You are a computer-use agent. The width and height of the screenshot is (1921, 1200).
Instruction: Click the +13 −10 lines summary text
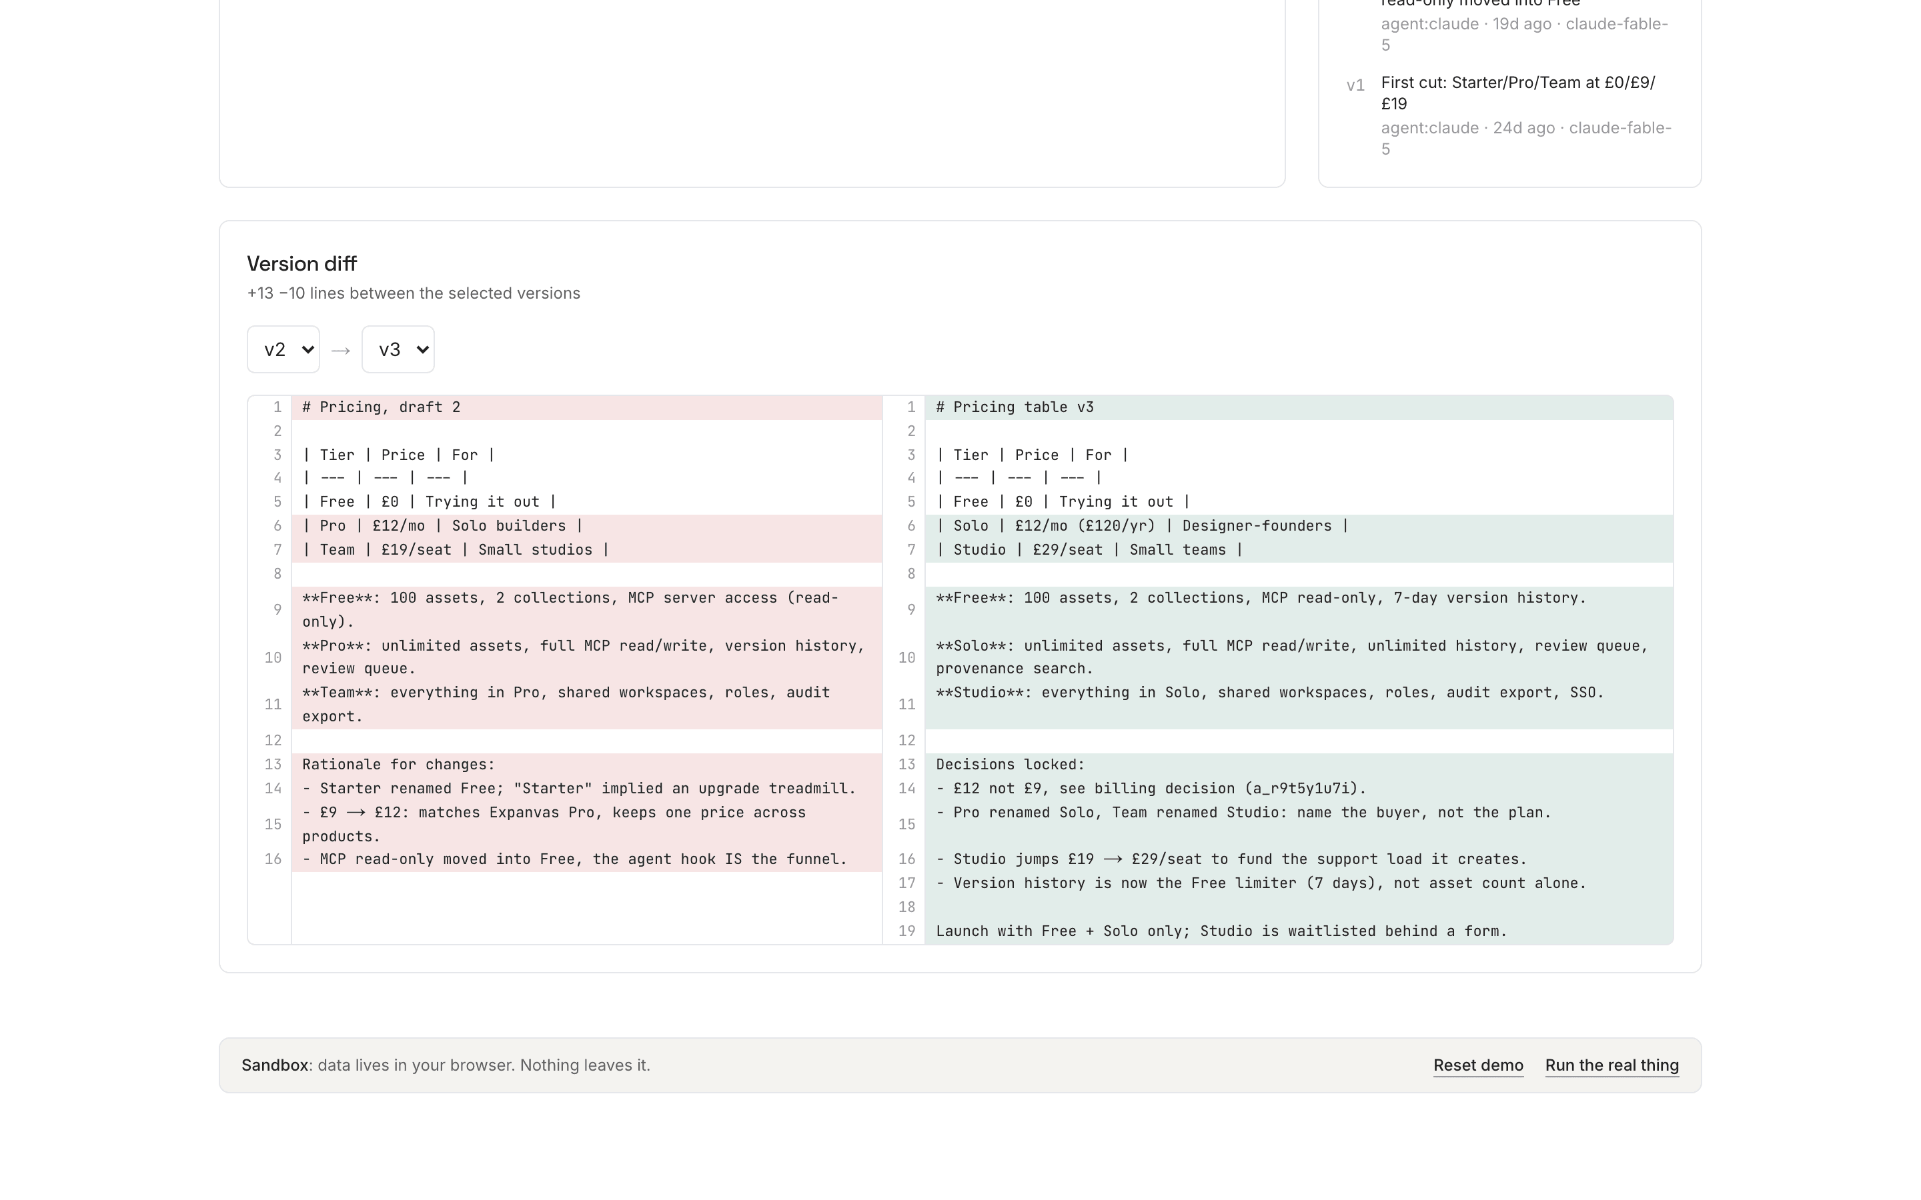coord(414,293)
